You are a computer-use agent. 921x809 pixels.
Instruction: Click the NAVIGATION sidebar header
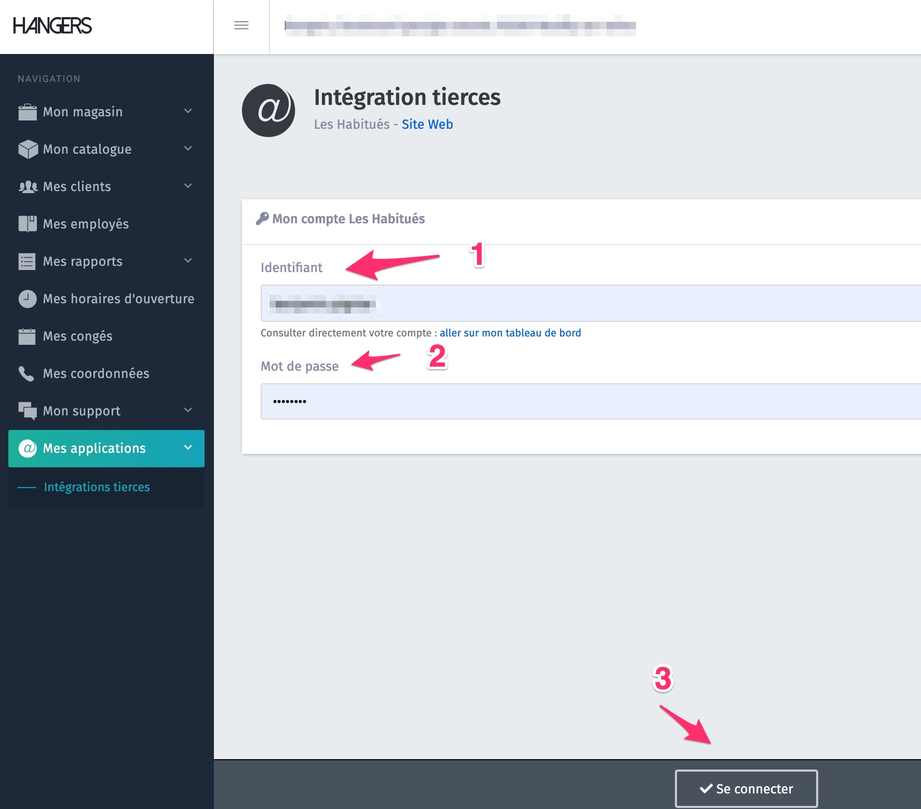(x=49, y=79)
